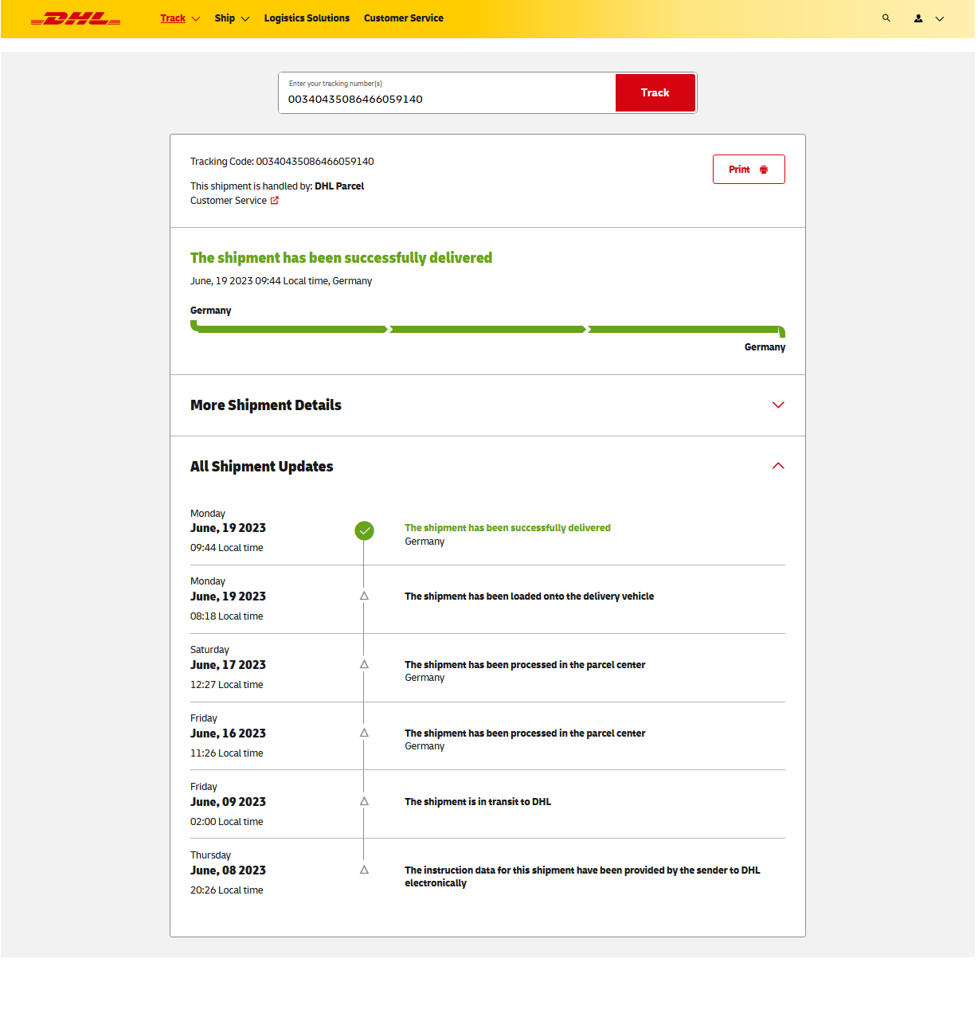The image size is (978, 1017).
Task: Open Logistics Solutions menu item
Action: [307, 18]
